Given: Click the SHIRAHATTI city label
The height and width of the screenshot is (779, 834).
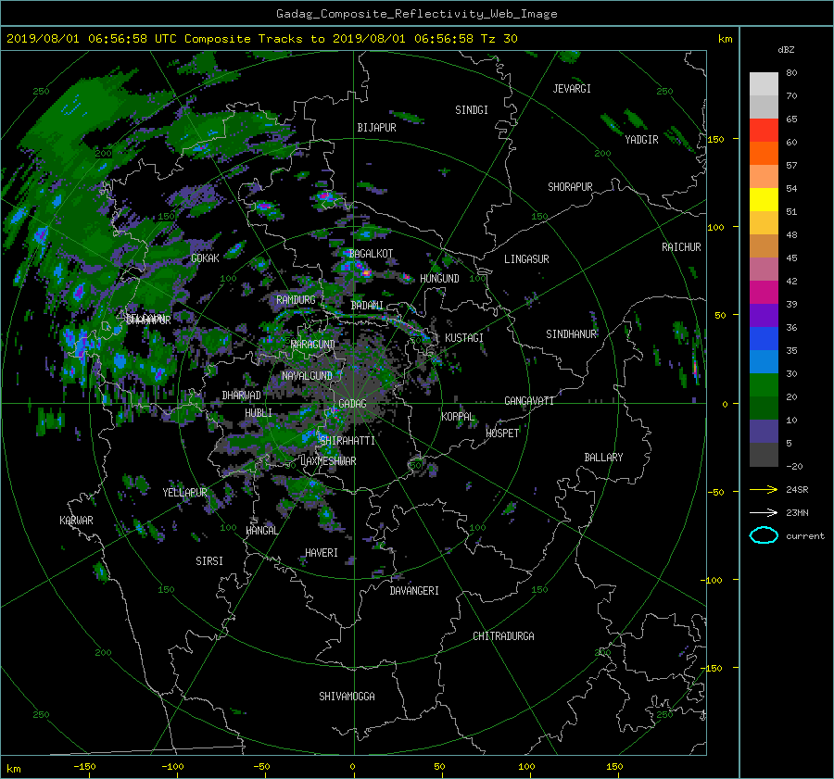Looking at the screenshot, I should [347, 441].
